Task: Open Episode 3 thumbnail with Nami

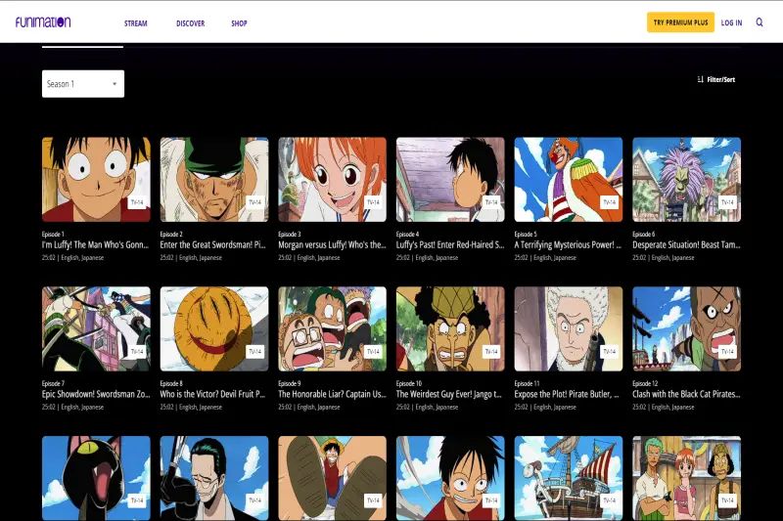Action: coord(332,180)
